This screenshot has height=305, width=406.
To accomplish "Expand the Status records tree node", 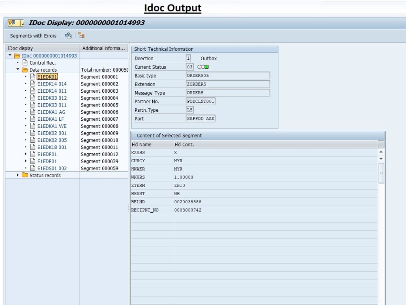I will pos(17,175).
